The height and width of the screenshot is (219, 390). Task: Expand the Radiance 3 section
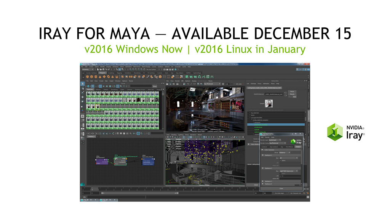tap(263, 181)
